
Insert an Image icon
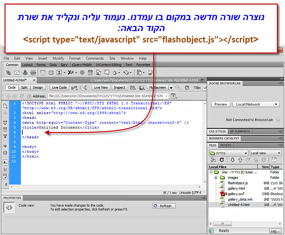click(59, 72)
